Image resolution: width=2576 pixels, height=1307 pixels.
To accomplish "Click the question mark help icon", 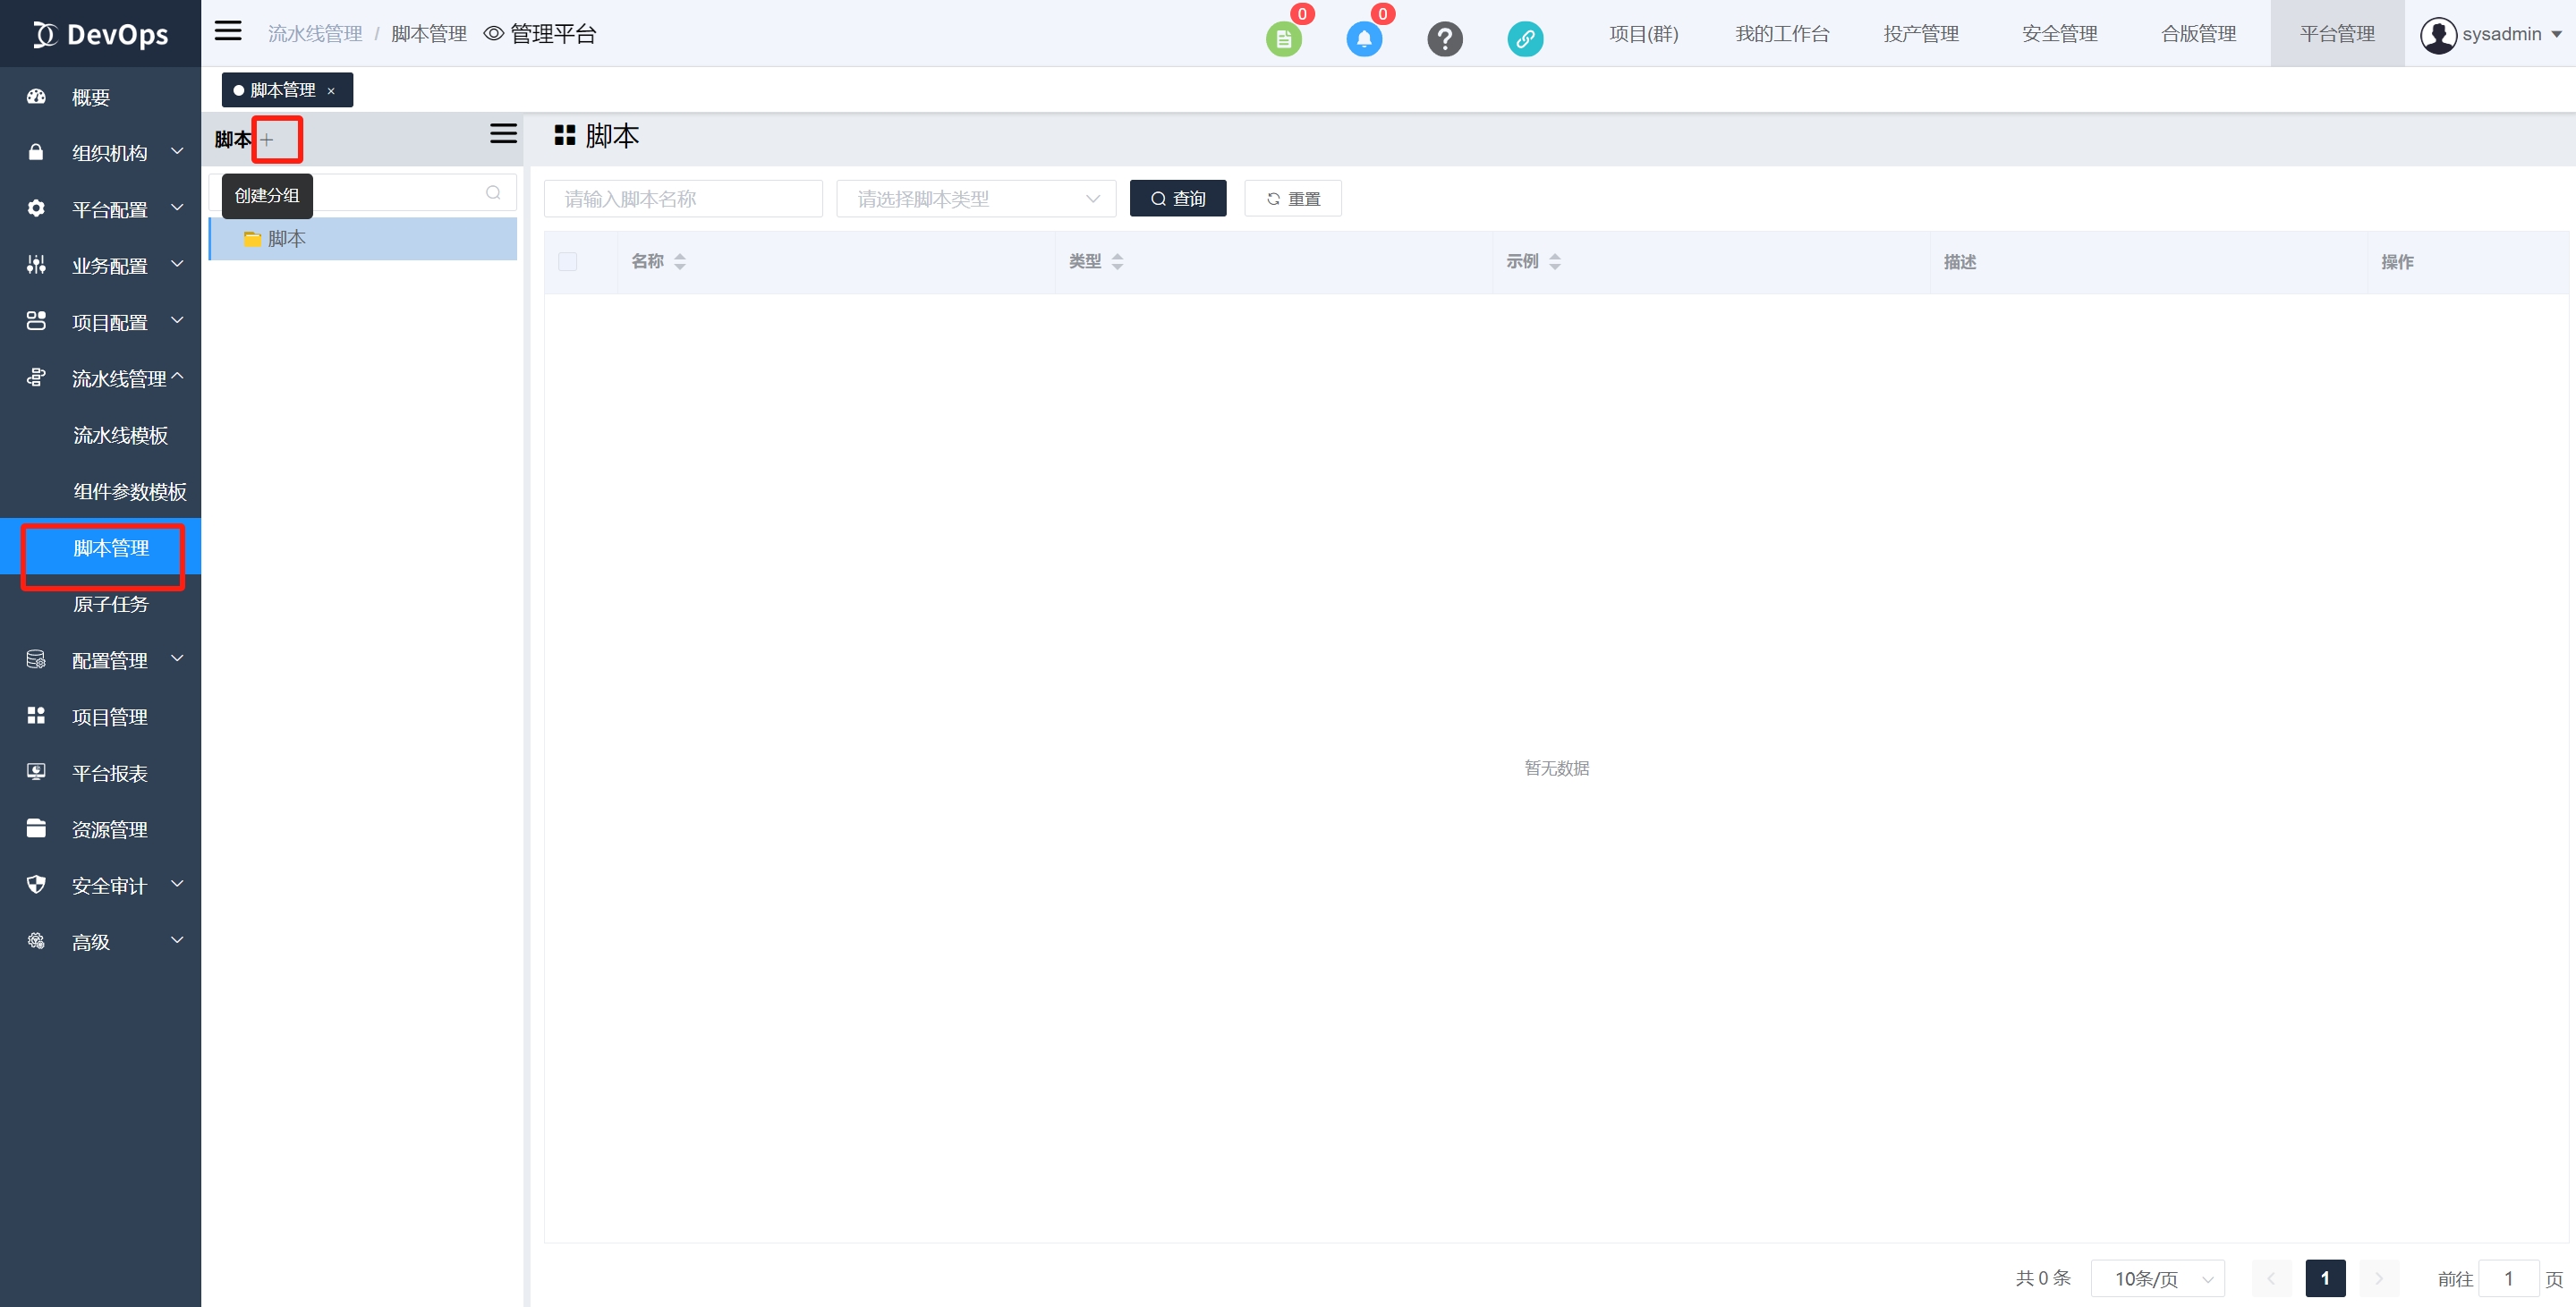I will click(x=1444, y=39).
